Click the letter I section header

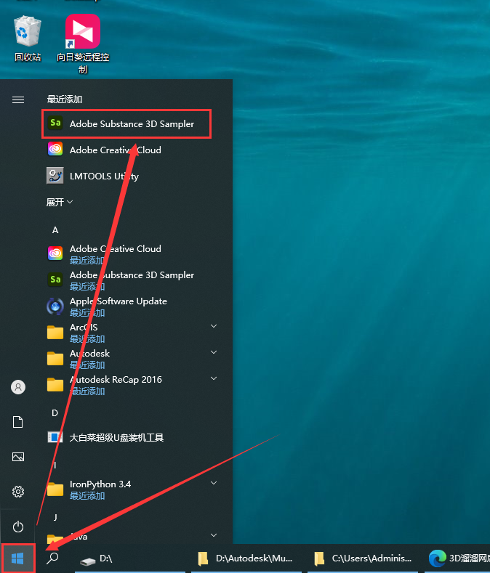click(x=55, y=466)
